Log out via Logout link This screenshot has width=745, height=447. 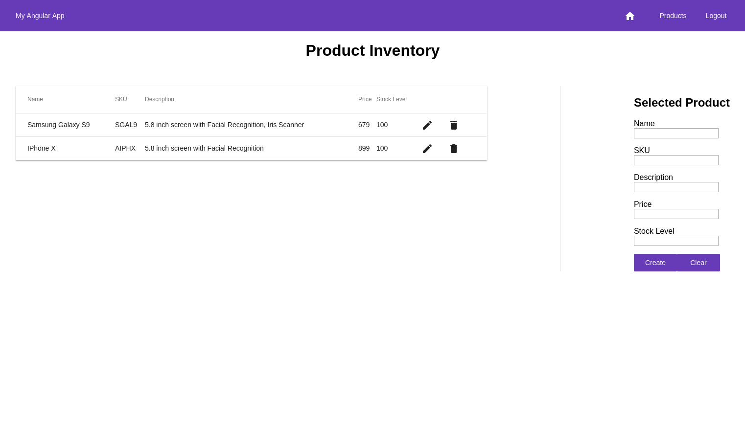click(716, 16)
